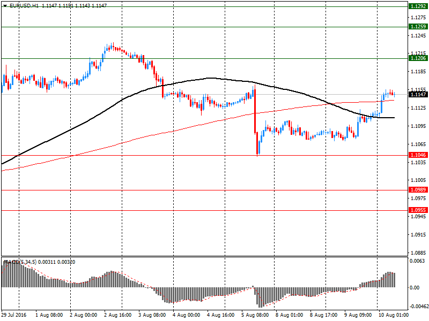429x321 pixels.
Task: Click the 1.1095 price scale value
Action: point(418,126)
